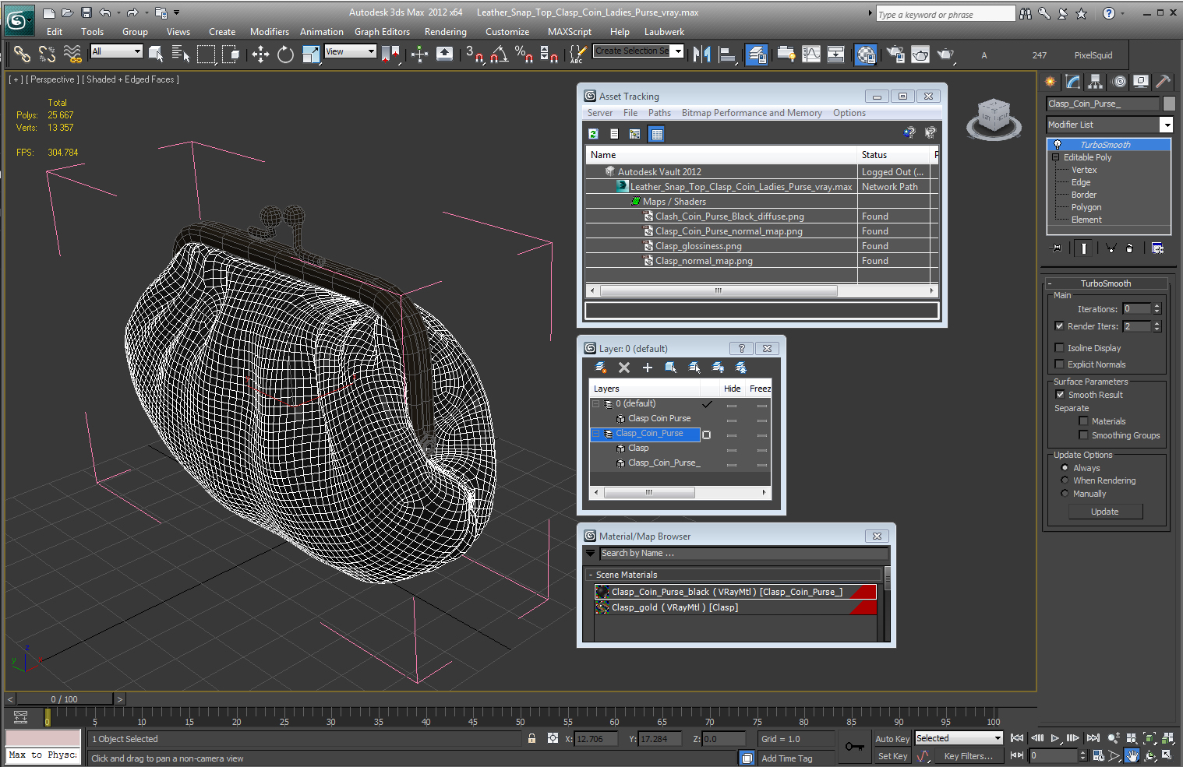Enable Separate by Materials checkbox
This screenshot has height=767, width=1183.
click(1083, 421)
